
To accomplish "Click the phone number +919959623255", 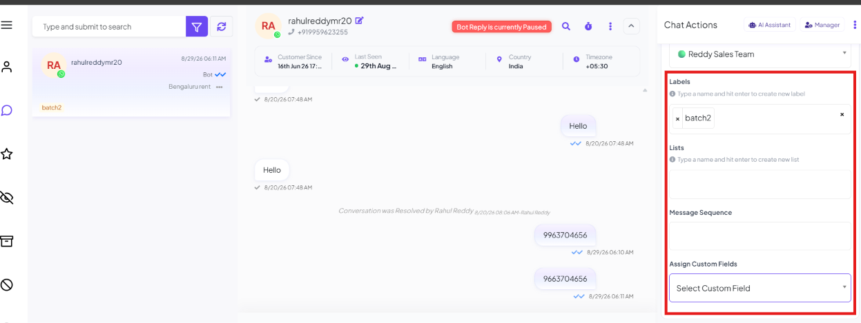I will point(322,32).
